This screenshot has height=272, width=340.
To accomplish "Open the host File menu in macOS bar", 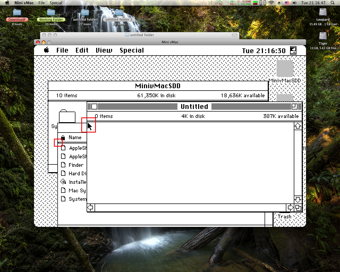I will point(41,3).
